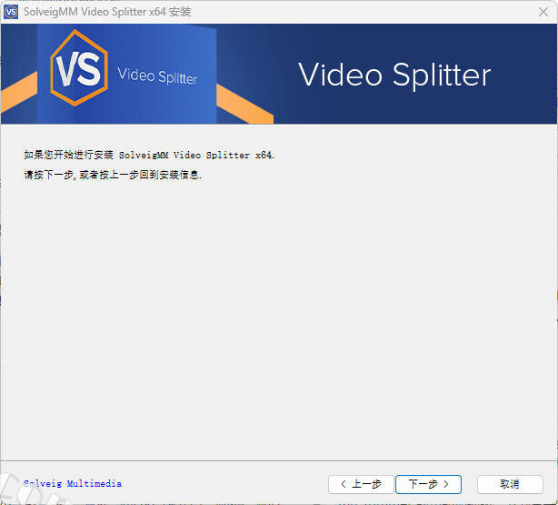Click the window title 'SolveigMM Video Splitter x64 安装'
558x505 pixels.
[x=107, y=12]
